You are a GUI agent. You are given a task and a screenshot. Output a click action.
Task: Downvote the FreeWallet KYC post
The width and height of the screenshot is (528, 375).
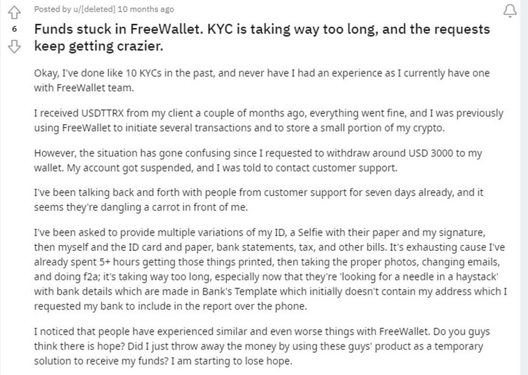(x=14, y=46)
